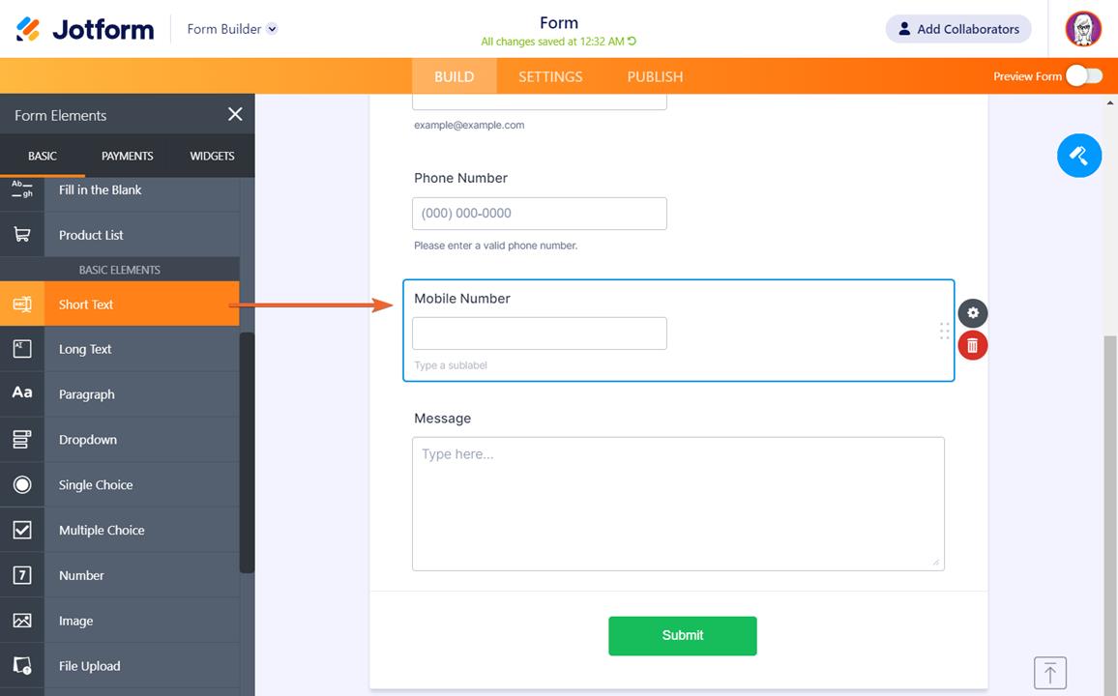Viewport: 1118px width, 696px height.
Task: Click the example@example.com sublabel
Action: (x=469, y=125)
